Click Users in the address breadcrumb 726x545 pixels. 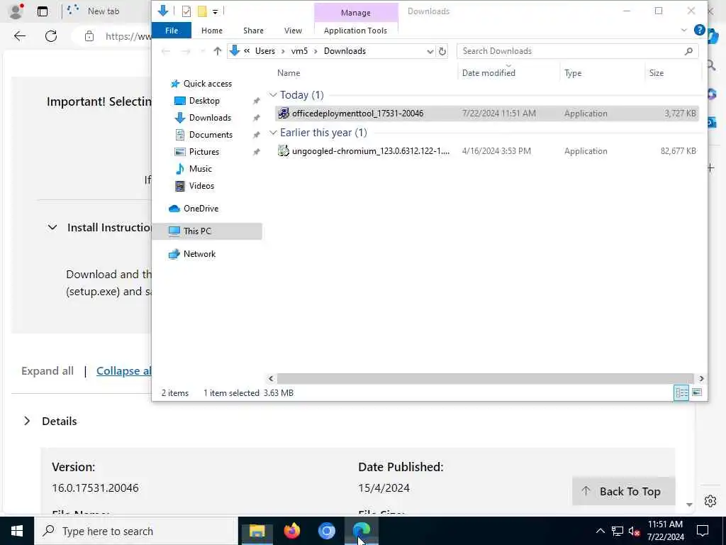pyautogui.click(x=265, y=51)
